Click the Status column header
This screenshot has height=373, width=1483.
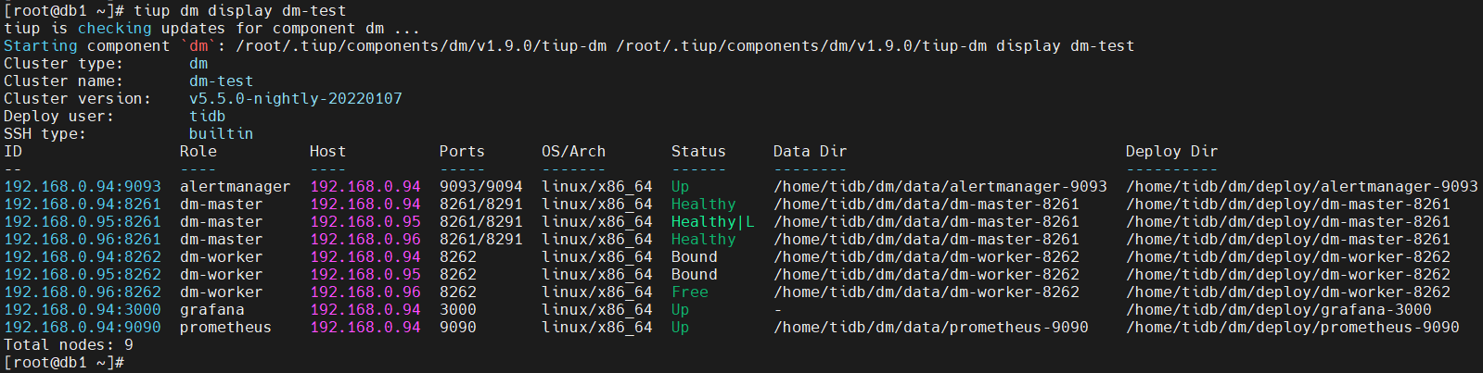point(698,152)
